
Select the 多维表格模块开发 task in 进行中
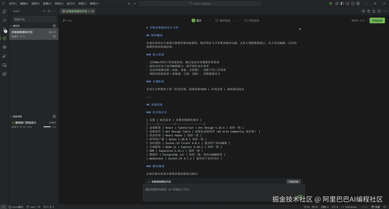(x=34, y=34)
